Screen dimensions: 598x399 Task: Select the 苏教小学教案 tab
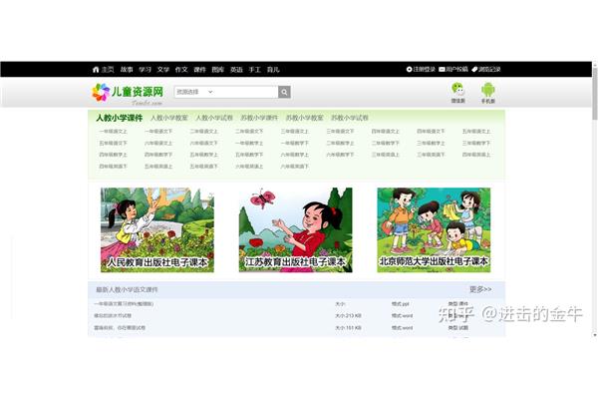click(x=305, y=118)
